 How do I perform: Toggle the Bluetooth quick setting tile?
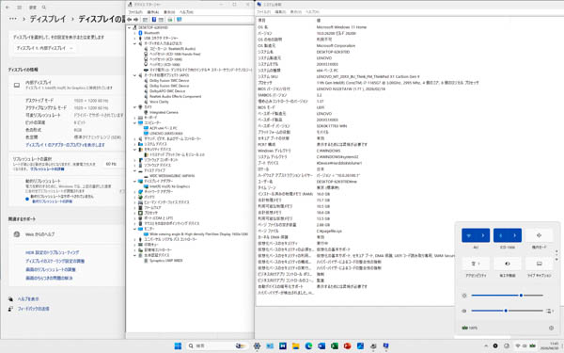500,235
